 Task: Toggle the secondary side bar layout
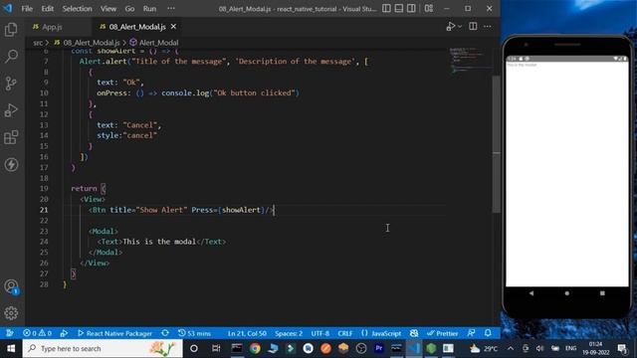411,9
